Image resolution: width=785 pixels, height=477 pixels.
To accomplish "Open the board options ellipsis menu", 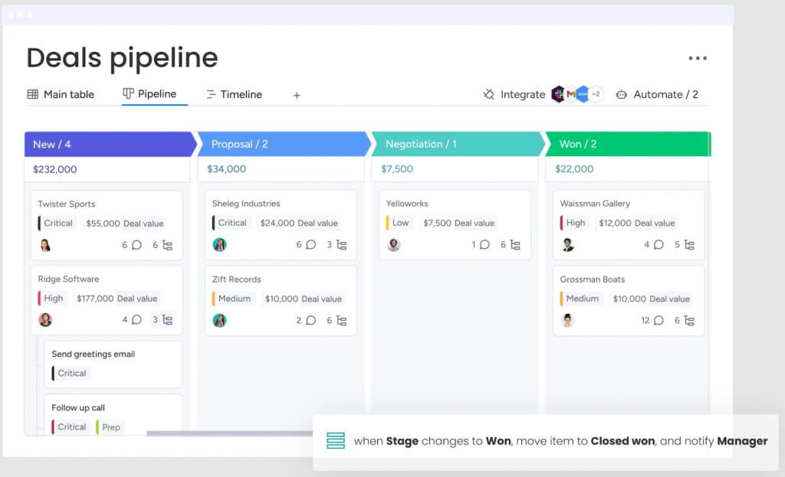I will pyautogui.click(x=698, y=58).
